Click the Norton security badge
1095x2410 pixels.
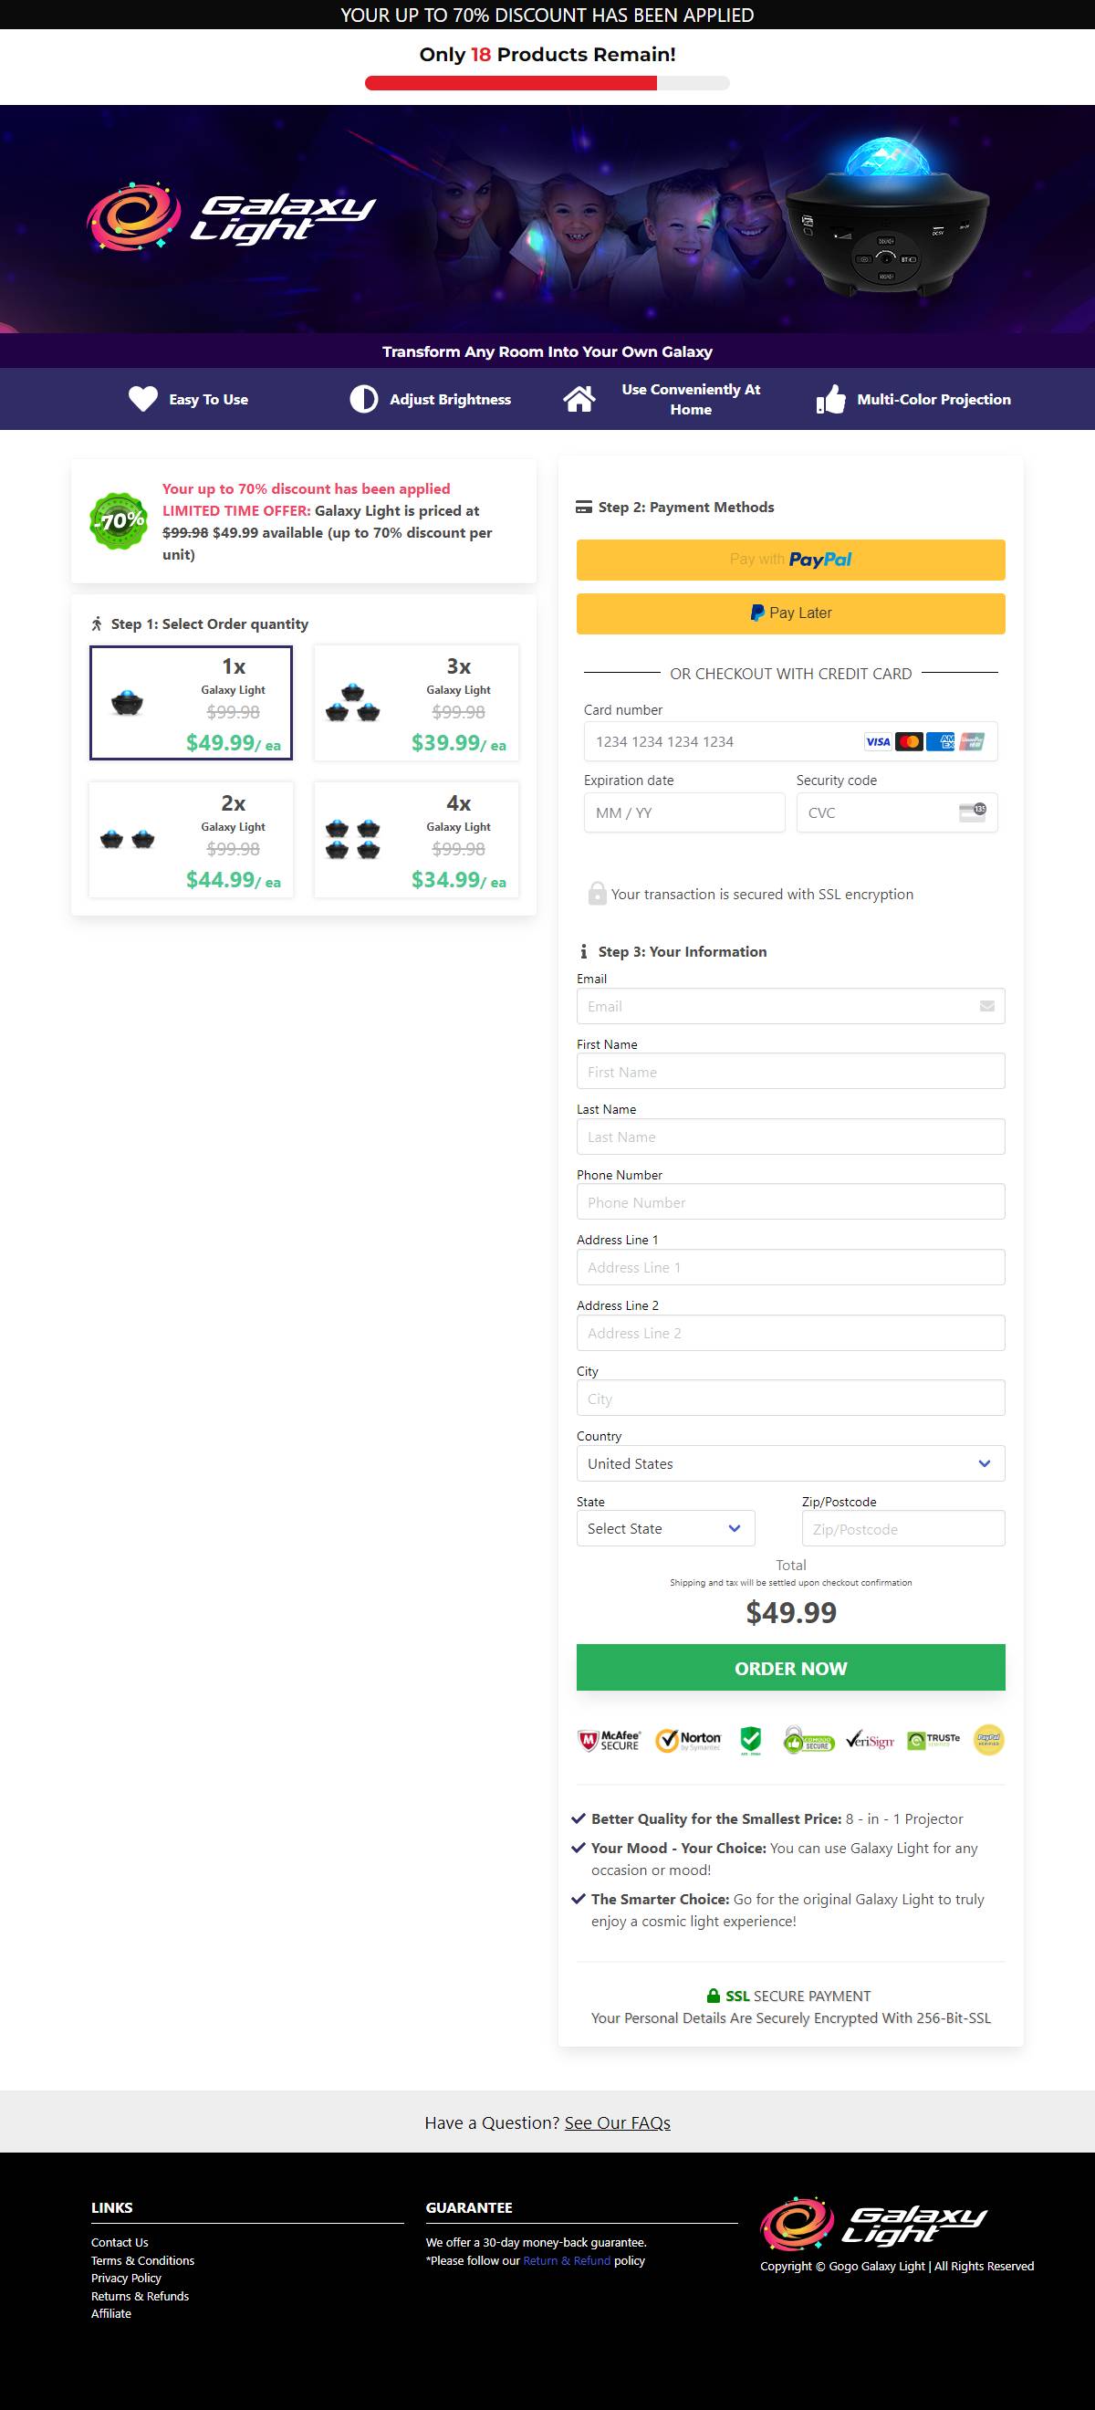[x=689, y=1740]
